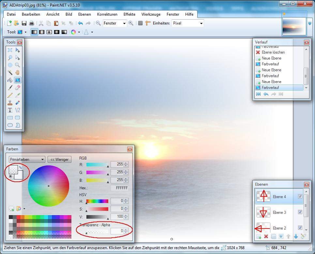Hide the Ebene 3 layer
The width and height of the screenshot is (315, 254).
point(300,212)
